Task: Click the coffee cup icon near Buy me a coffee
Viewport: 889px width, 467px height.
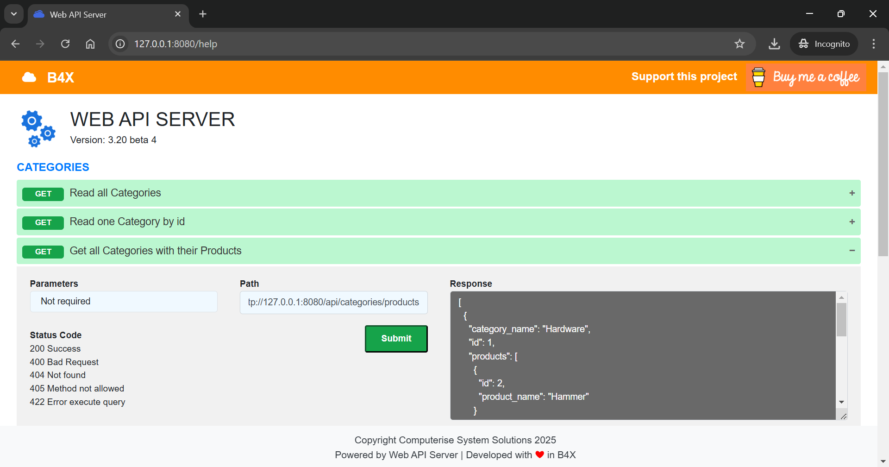Action: [758, 77]
